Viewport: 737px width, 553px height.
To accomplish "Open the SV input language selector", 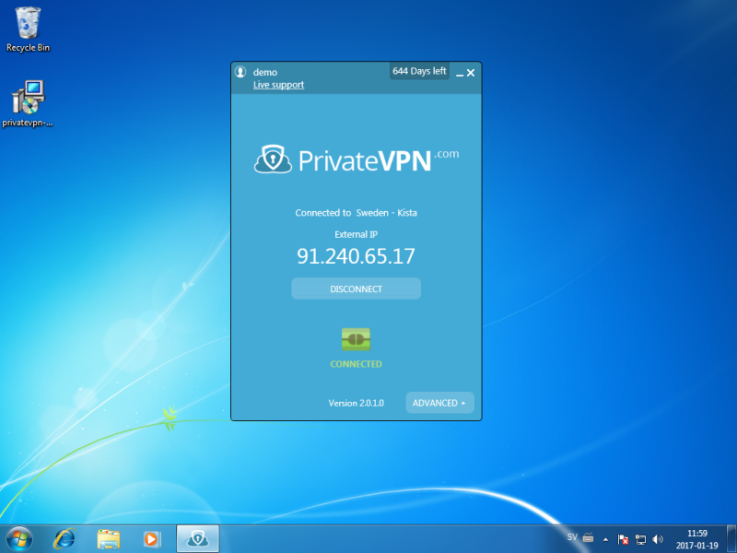I will coord(572,537).
